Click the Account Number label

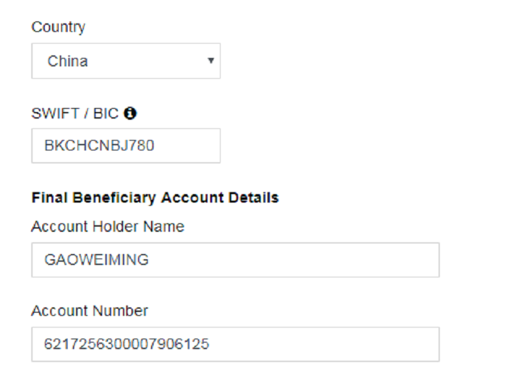point(90,311)
